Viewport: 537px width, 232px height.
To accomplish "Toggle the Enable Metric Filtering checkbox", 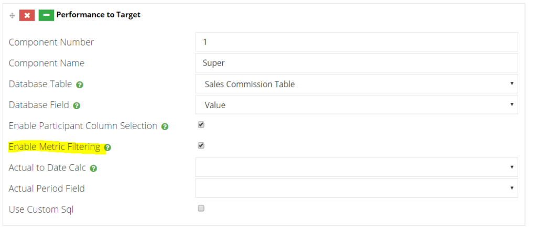I will point(201,145).
